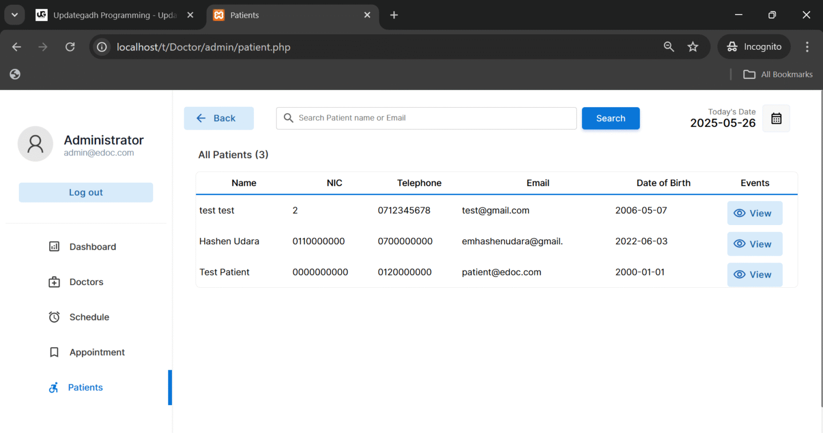Expand the tab search dropdown arrow
This screenshot has height=433, width=823.
click(14, 15)
